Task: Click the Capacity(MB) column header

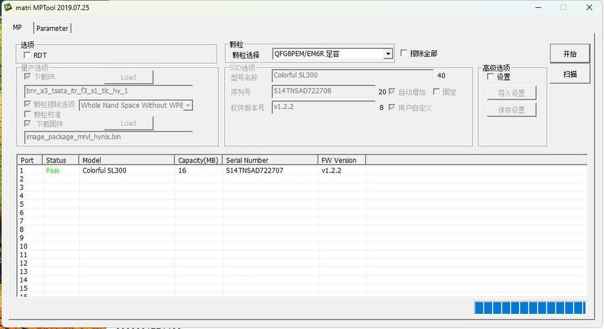Action: 198,161
